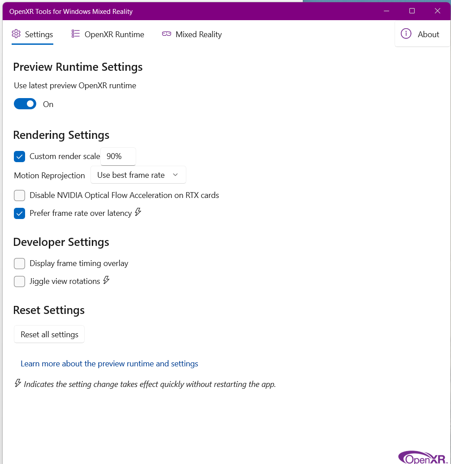Enable Display frame timing overlay
Image resolution: width=451 pixels, height=464 pixels.
coord(20,263)
